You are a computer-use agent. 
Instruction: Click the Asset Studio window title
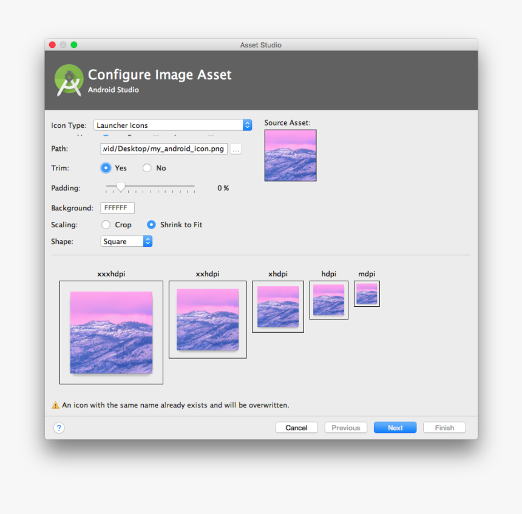[x=260, y=45]
